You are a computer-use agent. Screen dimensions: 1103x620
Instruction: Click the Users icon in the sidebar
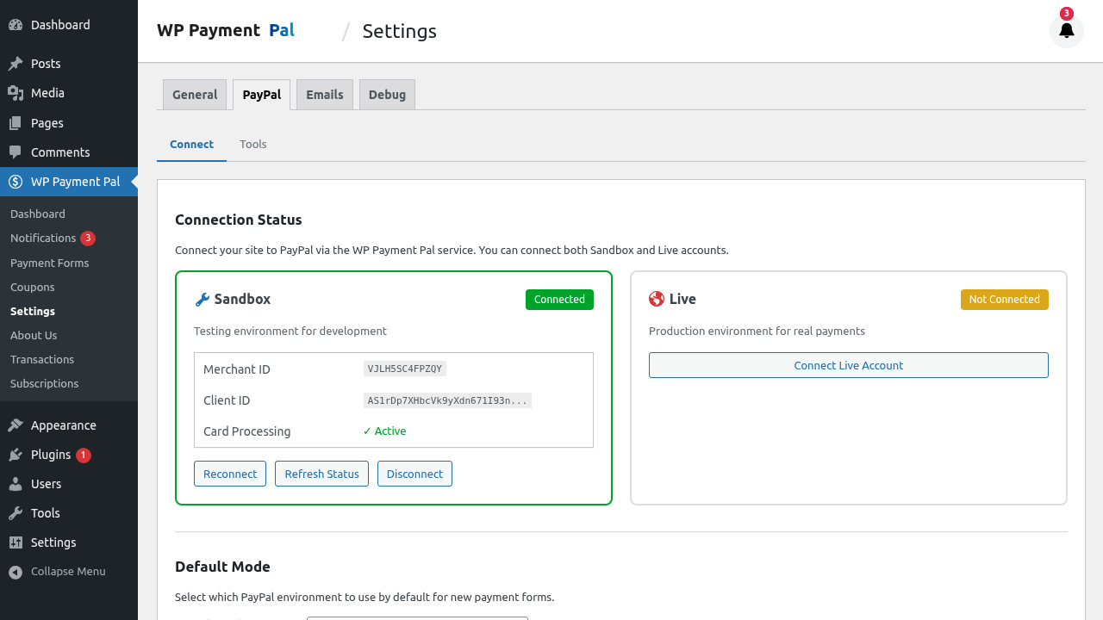coord(15,483)
